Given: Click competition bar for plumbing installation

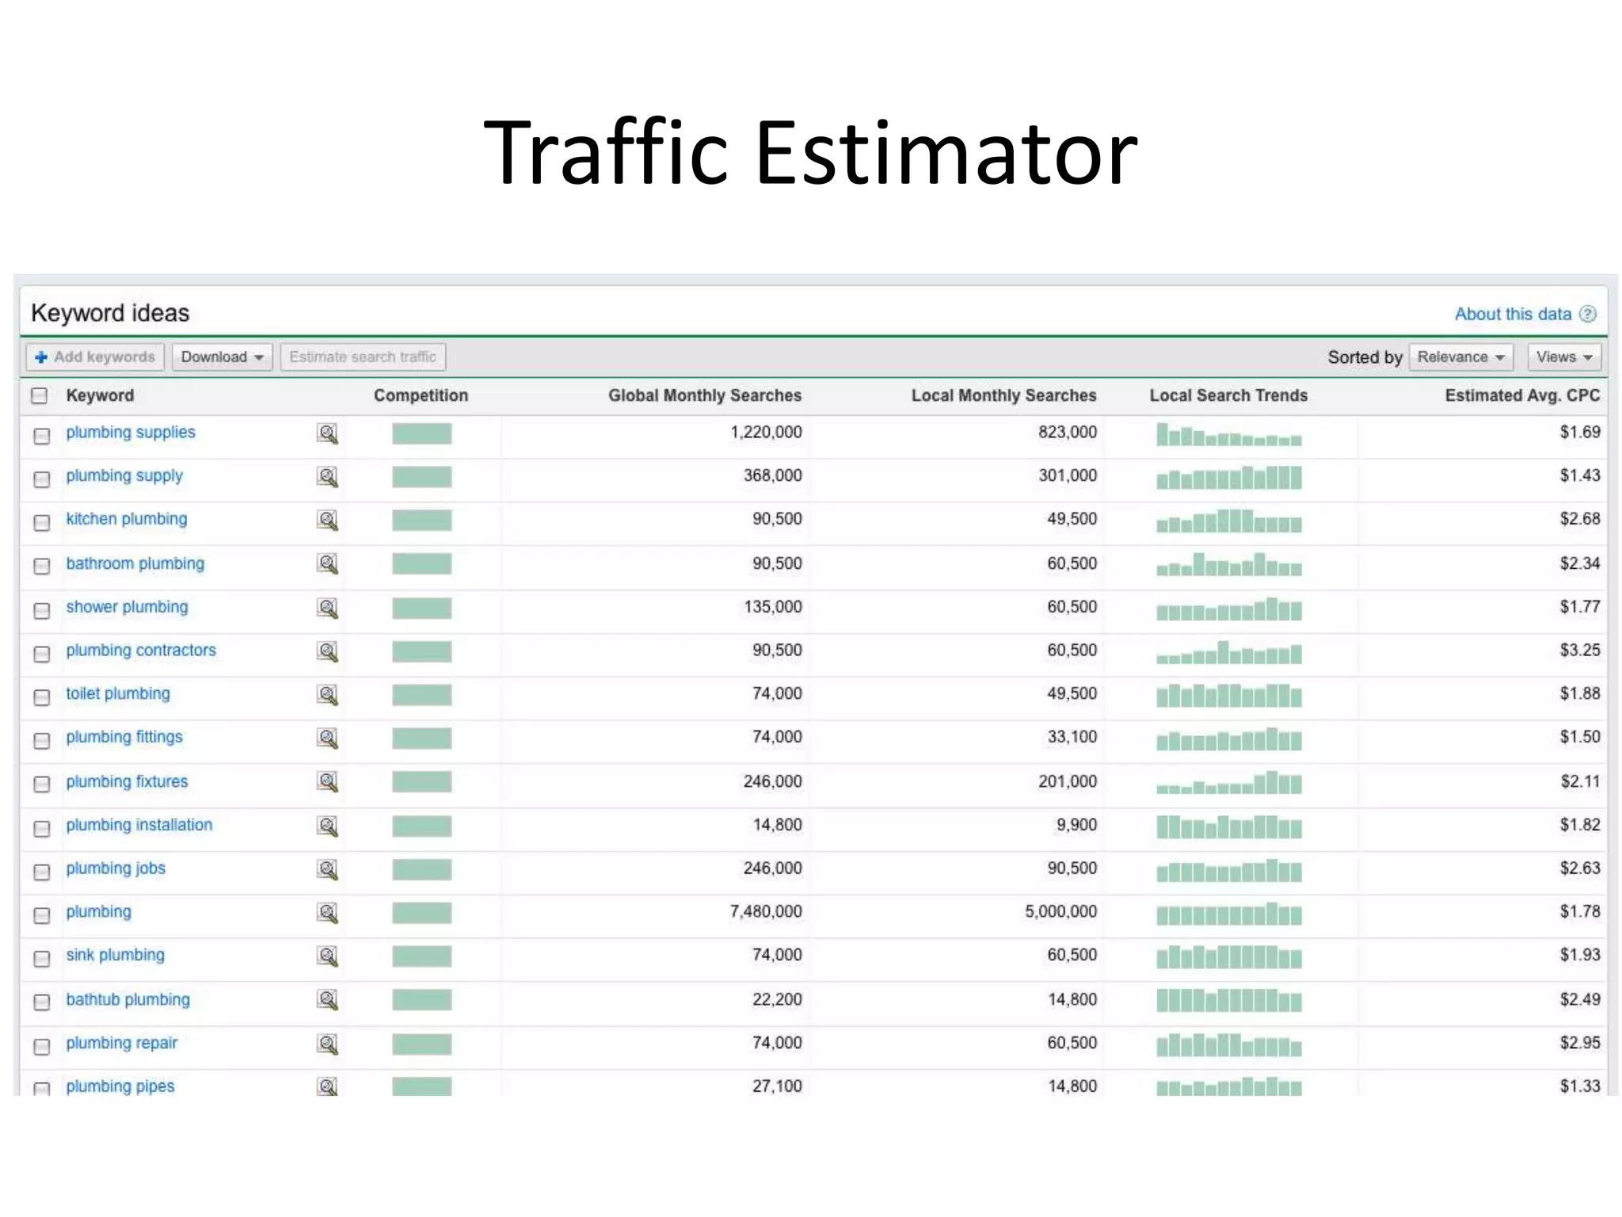Looking at the screenshot, I should 422,826.
